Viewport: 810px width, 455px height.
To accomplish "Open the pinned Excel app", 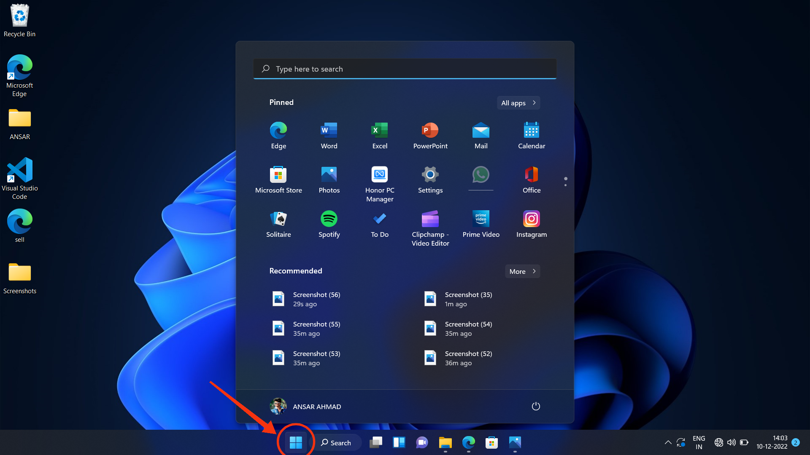I will point(380,136).
